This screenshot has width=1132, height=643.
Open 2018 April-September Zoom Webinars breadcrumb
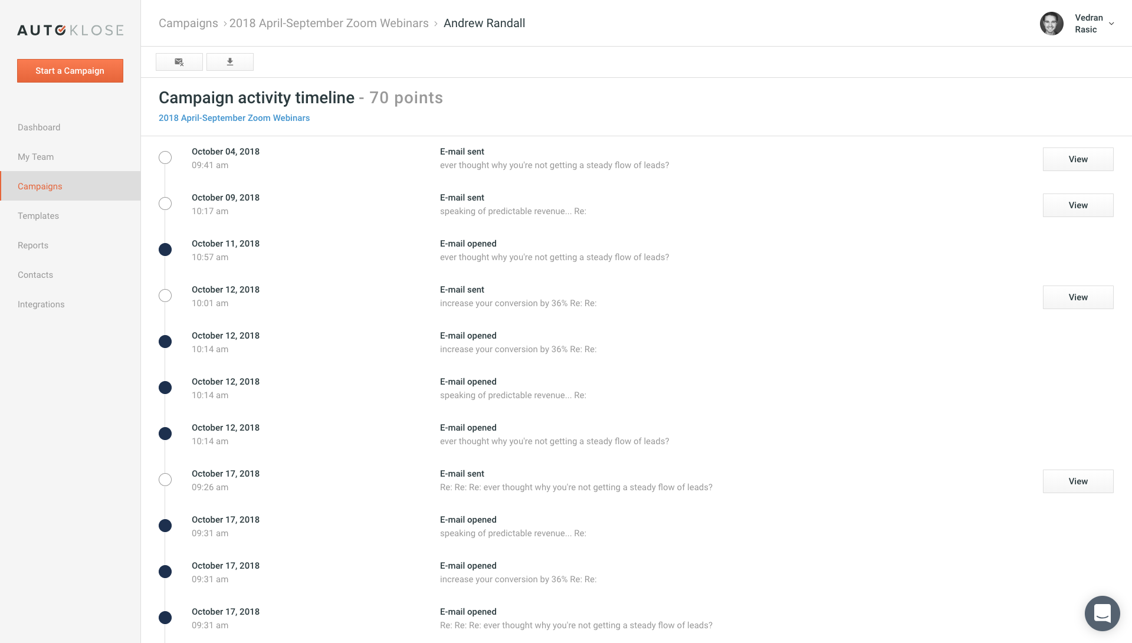pyautogui.click(x=329, y=23)
